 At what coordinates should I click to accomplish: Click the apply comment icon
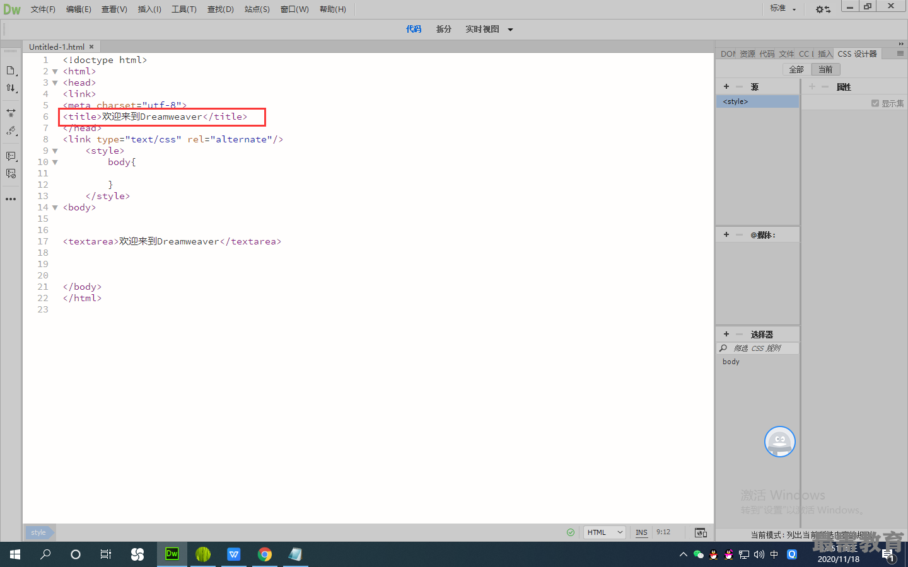tap(11, 156)
